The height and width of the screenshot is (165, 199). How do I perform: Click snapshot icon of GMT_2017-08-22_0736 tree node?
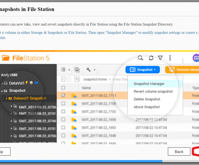pos(15,106)
